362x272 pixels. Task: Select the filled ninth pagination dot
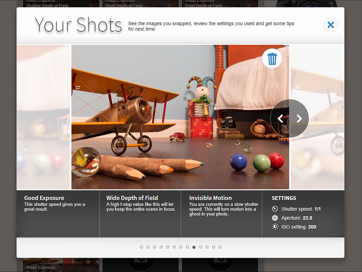194,247
